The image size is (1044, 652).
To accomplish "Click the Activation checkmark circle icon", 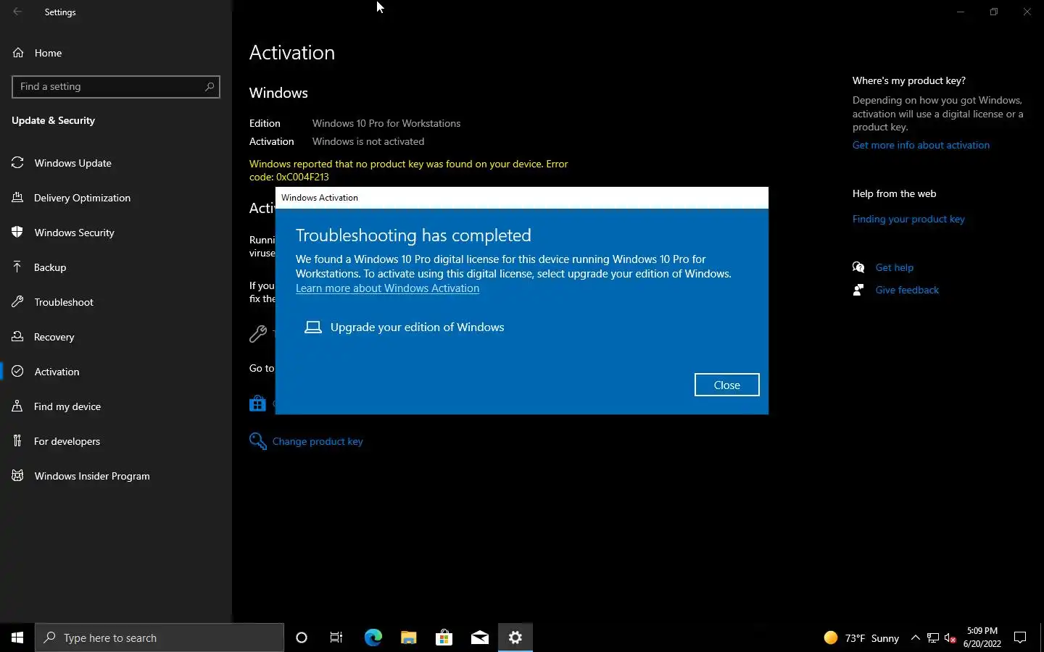I will [18, 372].
